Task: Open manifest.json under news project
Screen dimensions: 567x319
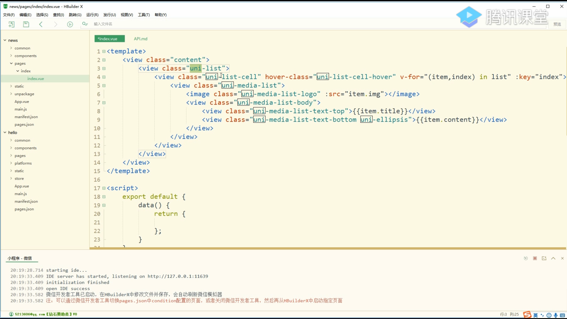Action: coord(26,117)
